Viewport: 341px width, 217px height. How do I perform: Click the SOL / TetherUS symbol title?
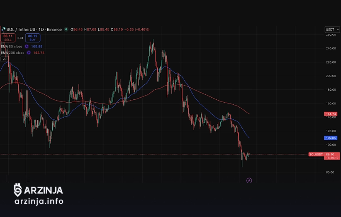point(21,30)
